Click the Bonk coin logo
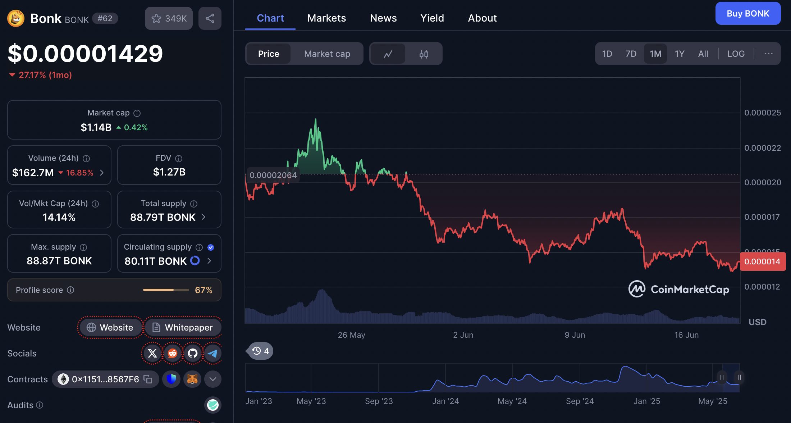Viewport: 791px width, 423px height. pos(16,18)
